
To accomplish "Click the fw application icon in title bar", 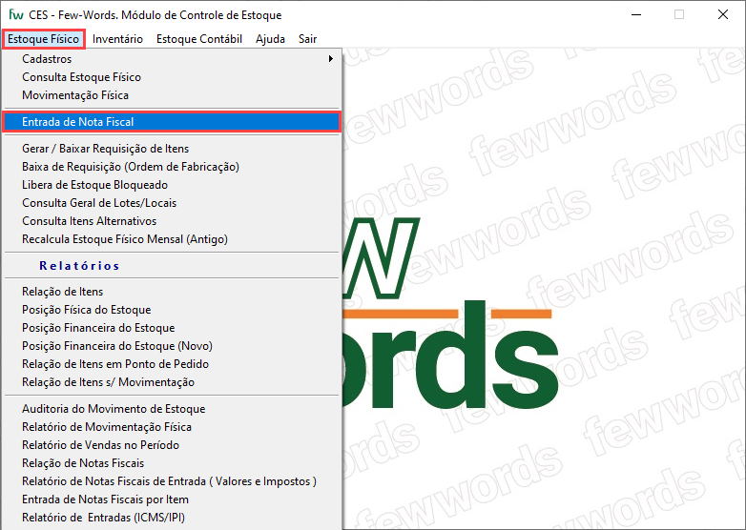I will (15, 14).
